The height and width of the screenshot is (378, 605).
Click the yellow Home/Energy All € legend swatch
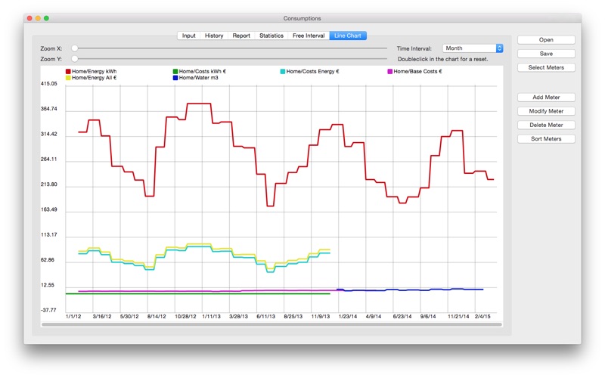[68, 78]
